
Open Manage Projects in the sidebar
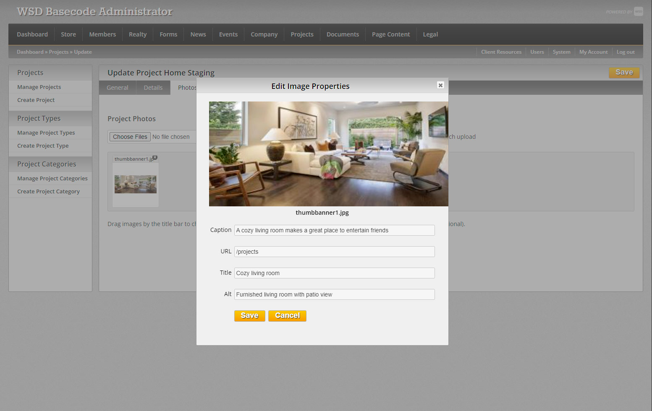[x=39, y=87]
